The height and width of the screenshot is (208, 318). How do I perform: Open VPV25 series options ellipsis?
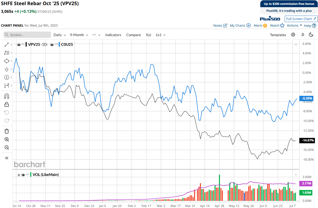[x=23, y=44]
